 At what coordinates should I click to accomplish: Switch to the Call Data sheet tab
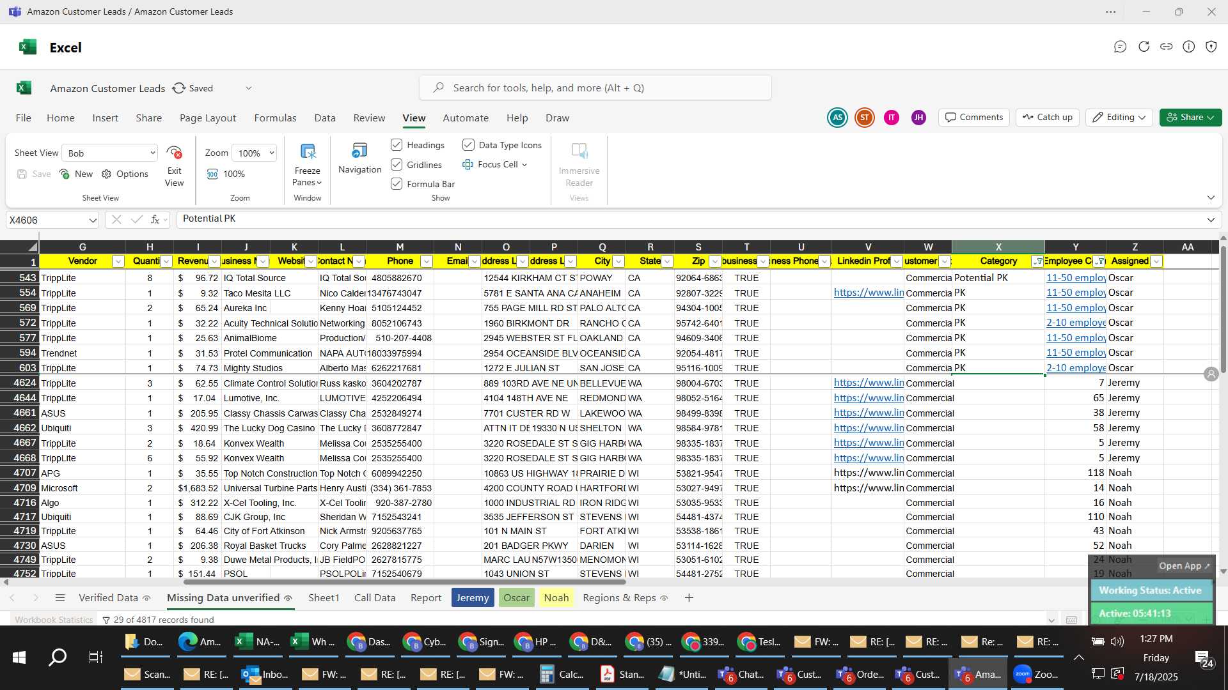coord(375,598)
